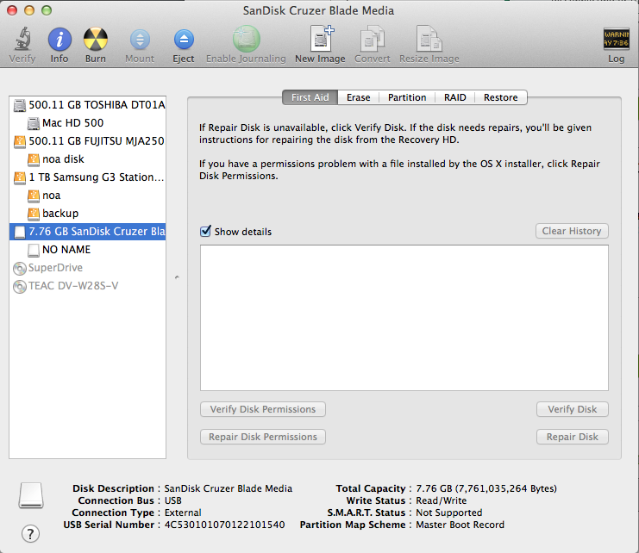Open the Info toolbar icon

(60, 40)
